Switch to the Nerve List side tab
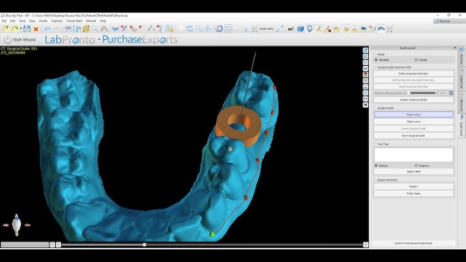The width and height of the screenshot is (466, 262). (461, 102)
